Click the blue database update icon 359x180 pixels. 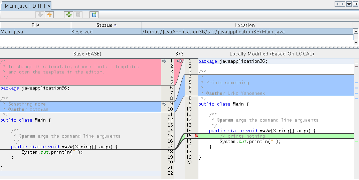pos(94,15)
